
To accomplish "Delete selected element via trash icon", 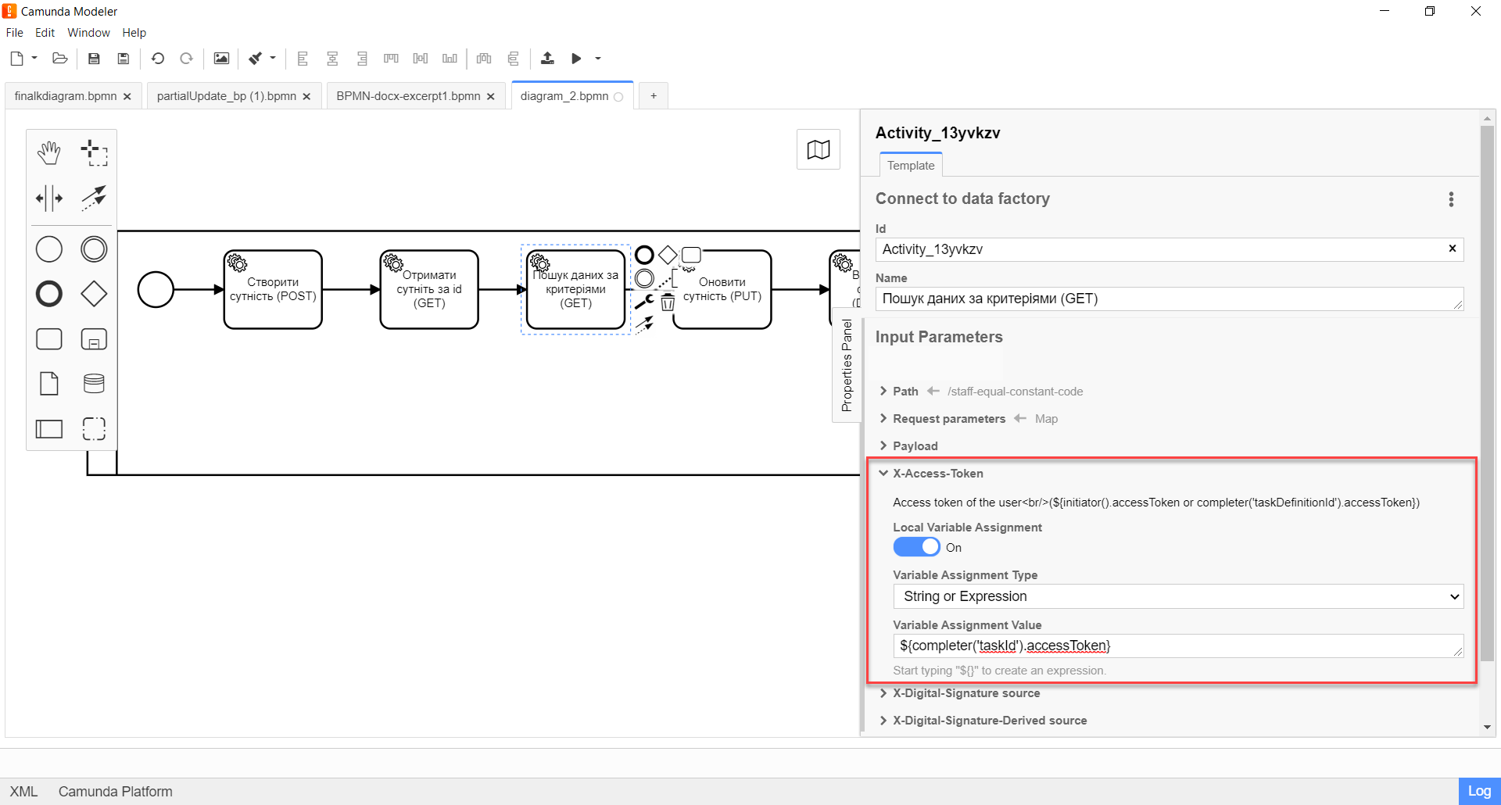I will click(668, 303).
